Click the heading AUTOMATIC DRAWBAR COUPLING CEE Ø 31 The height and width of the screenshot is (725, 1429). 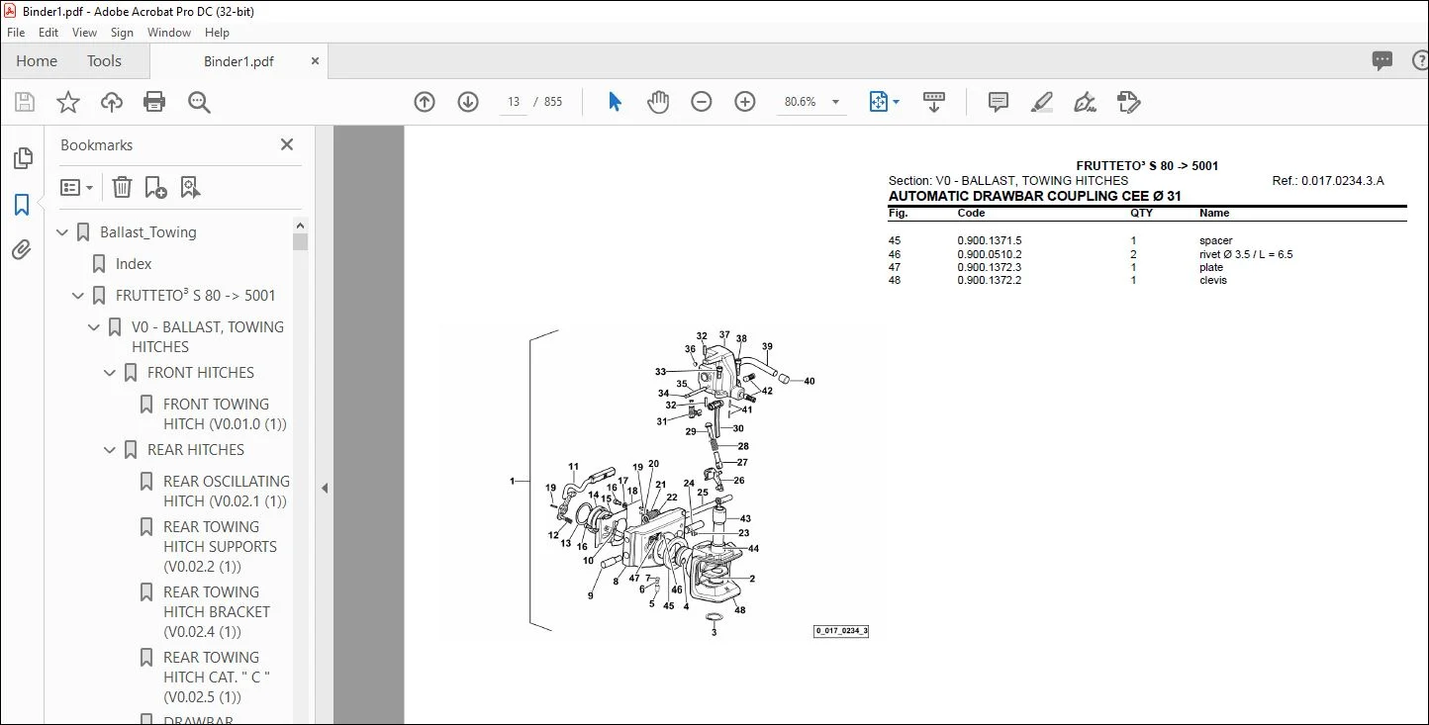(x=1035, y=196)
